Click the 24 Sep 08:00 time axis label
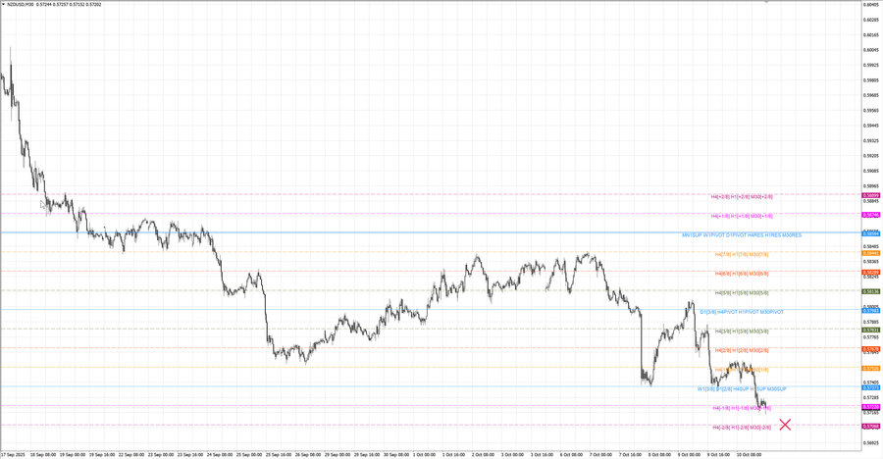This screenshot has height=459, width=883. click(220, 454)
